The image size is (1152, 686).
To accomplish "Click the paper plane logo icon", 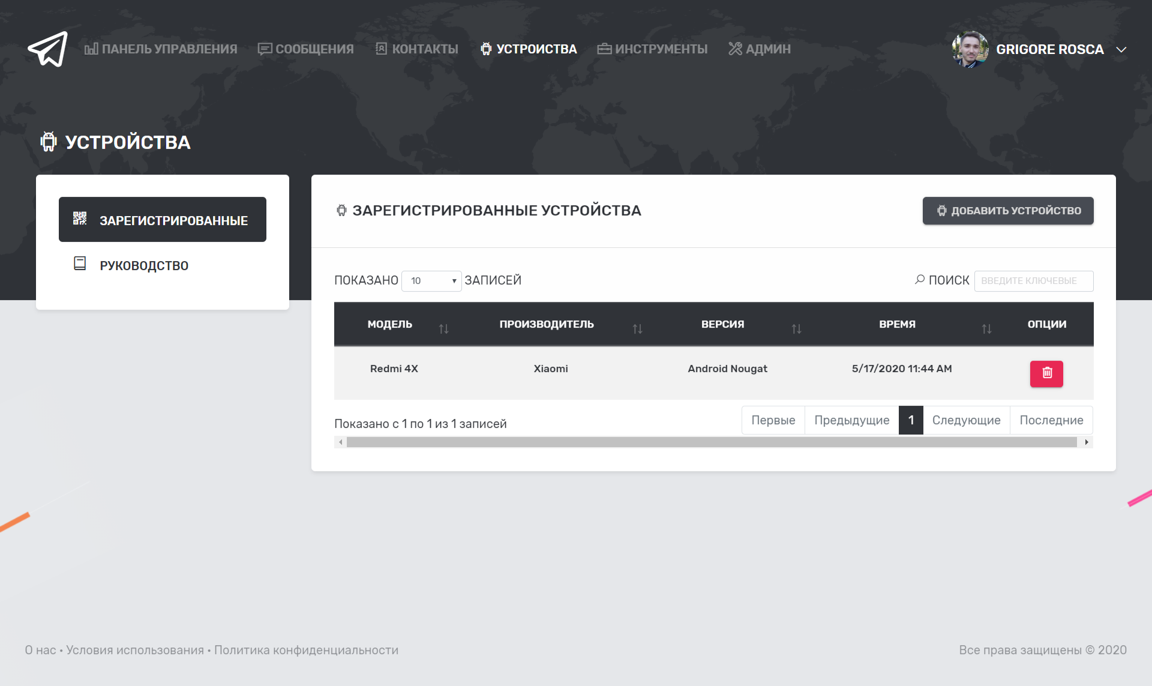I will pos(47,49).
